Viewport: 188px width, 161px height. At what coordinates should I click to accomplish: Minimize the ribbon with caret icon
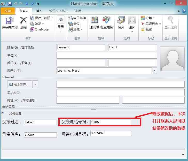tap(178, 11)
